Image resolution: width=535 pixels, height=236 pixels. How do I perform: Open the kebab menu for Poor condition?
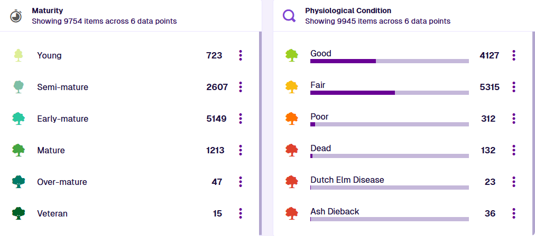514,119
